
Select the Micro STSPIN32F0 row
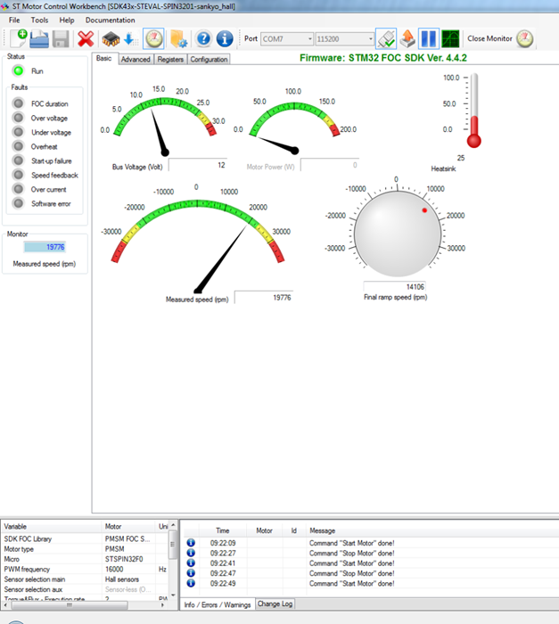click(x=86, y=559)
